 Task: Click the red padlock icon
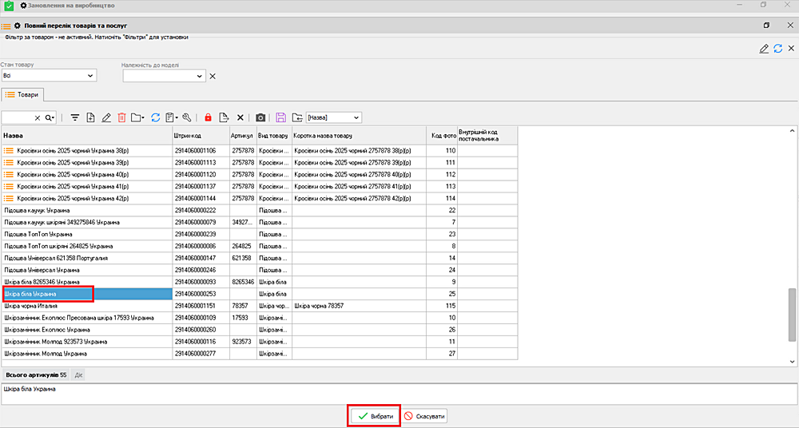(208, 117)
